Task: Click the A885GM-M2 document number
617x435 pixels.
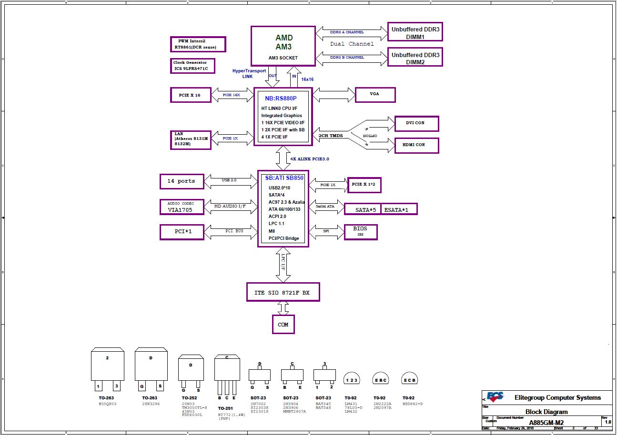Action: pyautogui.click(x=546, y=422)
